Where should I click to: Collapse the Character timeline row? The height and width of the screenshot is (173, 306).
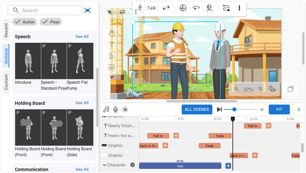coord(105,165)
